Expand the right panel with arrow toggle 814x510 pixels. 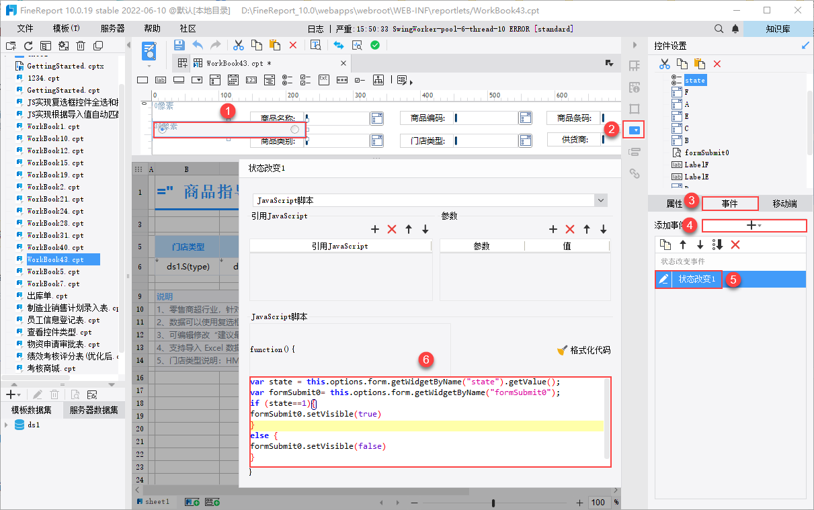pyautogui.click(x=634, y=44)
